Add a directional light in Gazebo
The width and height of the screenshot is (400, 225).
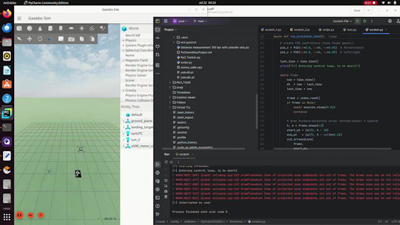[92, 28]
